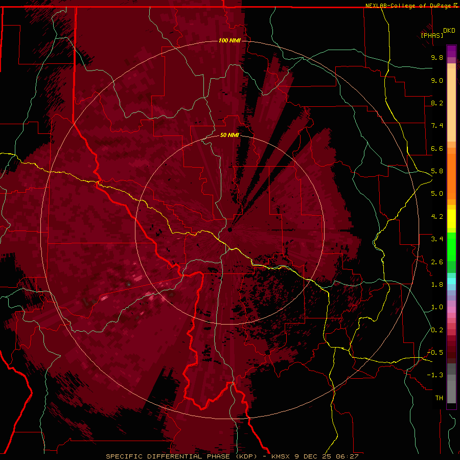460x460 pixels.
Task: Click the 6.6 scale value label
Action: pyautogui.click(x=437, y=148)
